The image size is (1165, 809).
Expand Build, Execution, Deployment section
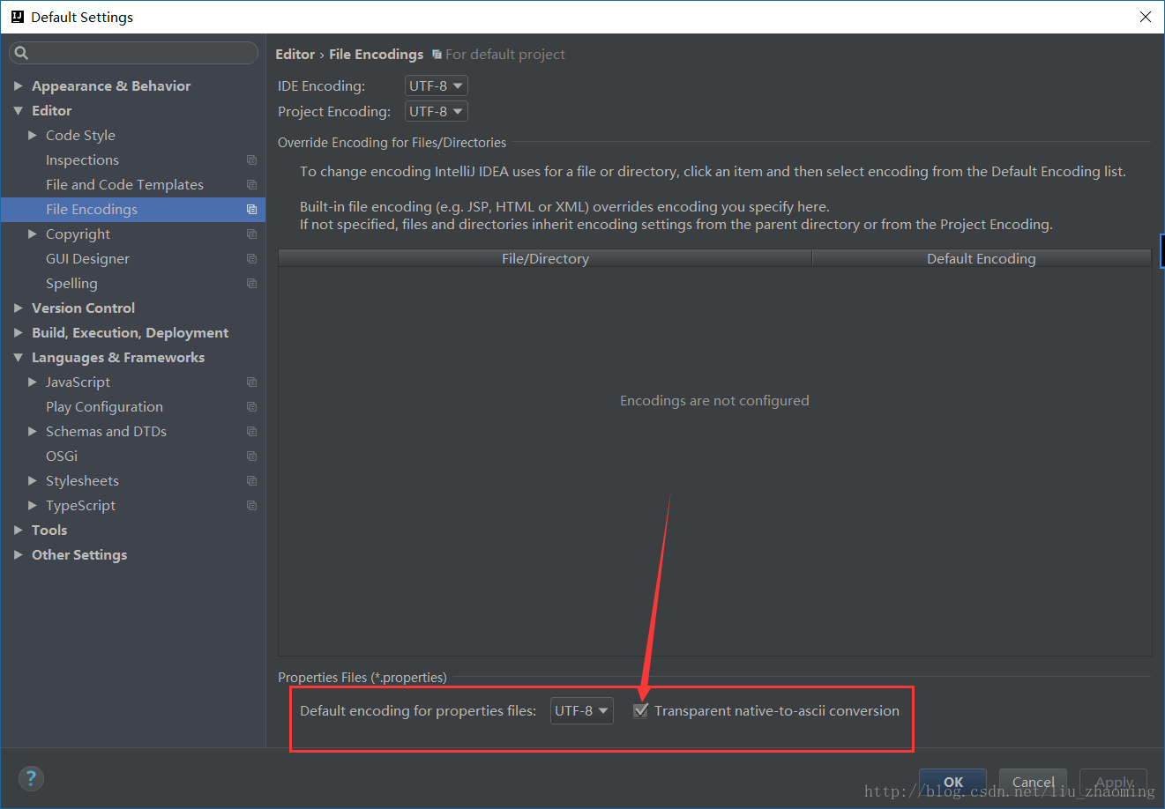(18, 332)
